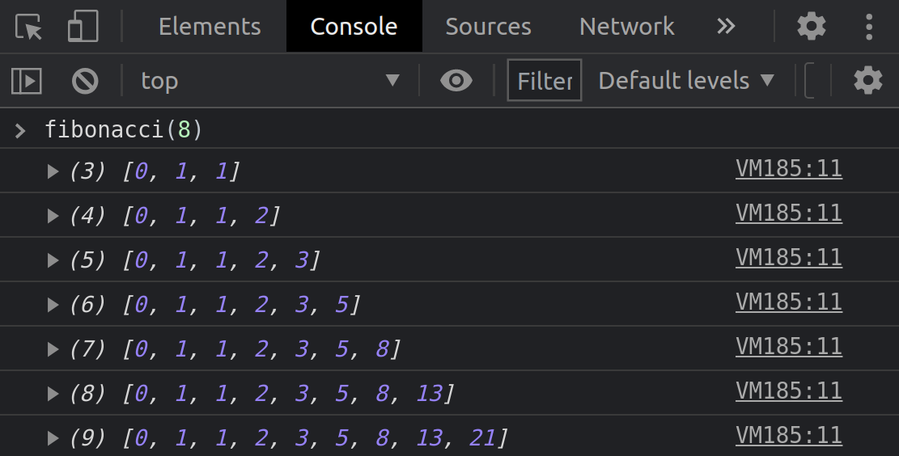Open VM185:11 link for the (4) array
The width and height of the screenshot is (899, 456).
point(789,213)
